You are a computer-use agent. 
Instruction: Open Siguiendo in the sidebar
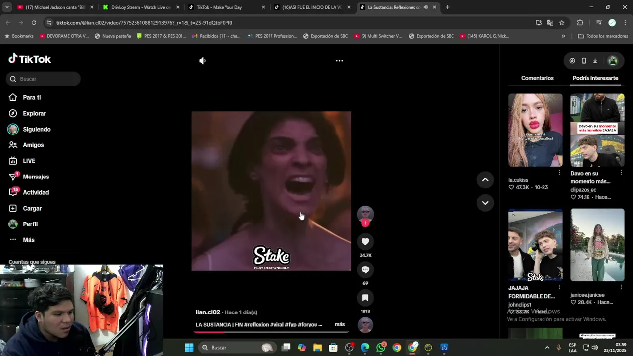tap(37, 129)
